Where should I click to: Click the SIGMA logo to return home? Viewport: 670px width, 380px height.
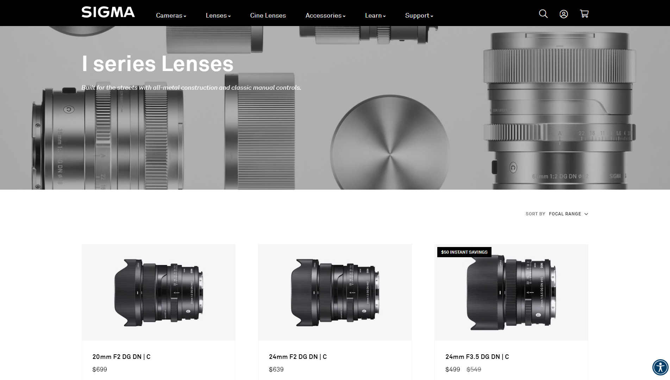point(107,12)
